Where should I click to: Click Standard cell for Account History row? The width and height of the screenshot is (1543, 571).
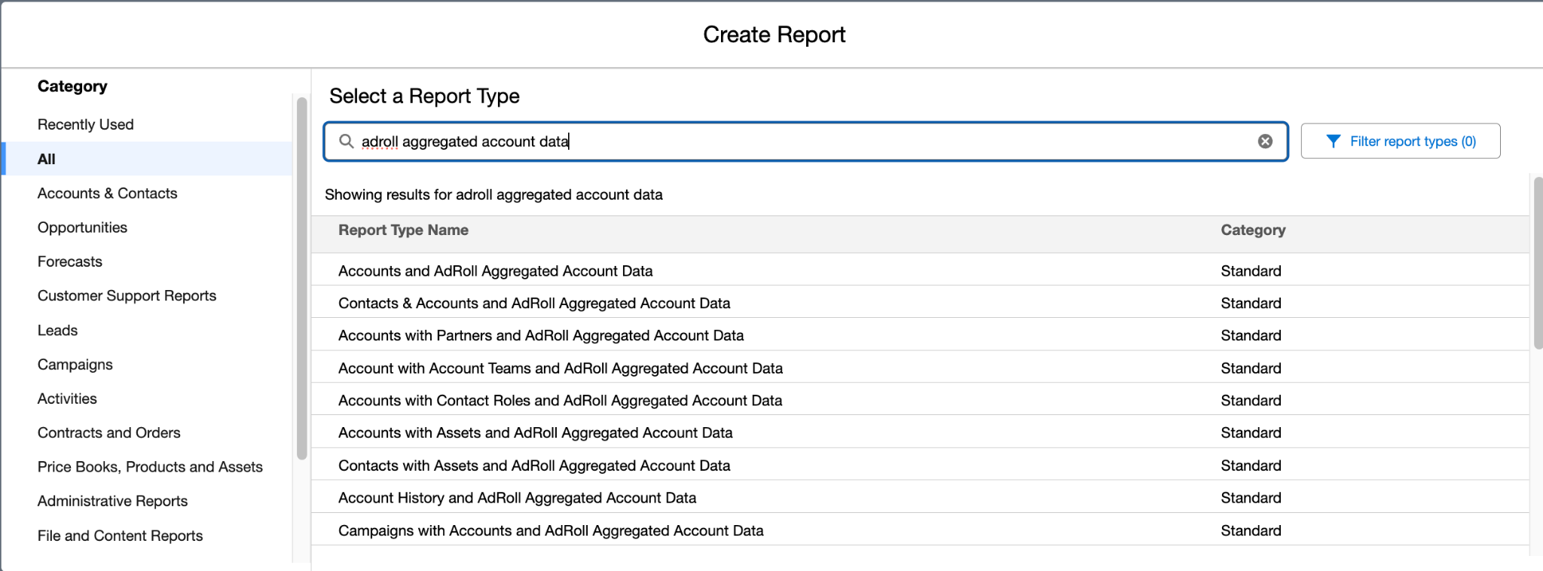(x=1251, y=498)
